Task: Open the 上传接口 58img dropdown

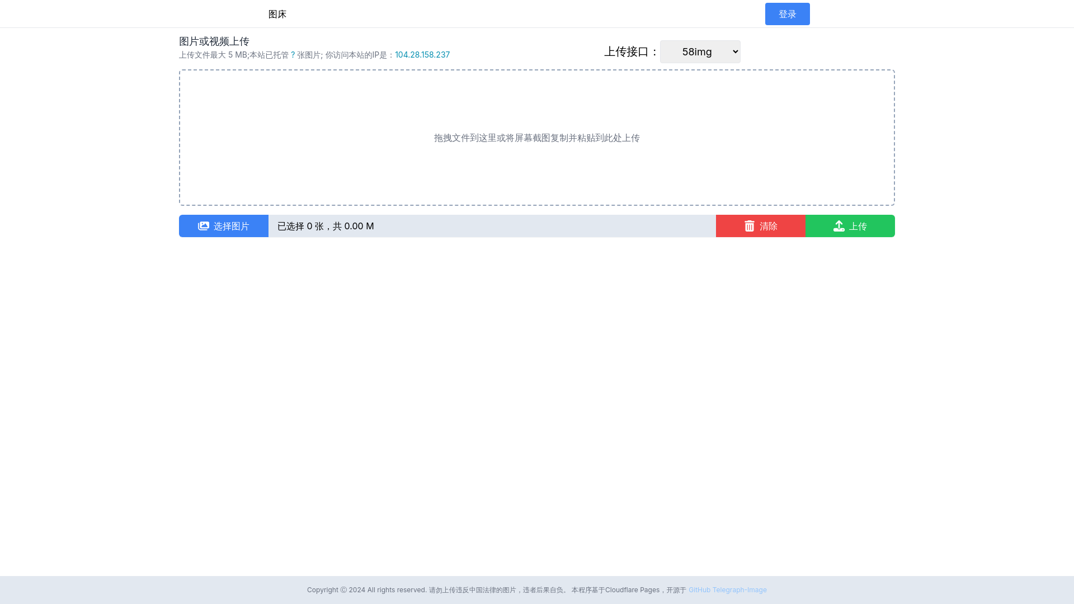Action: [x=700, y=51]
